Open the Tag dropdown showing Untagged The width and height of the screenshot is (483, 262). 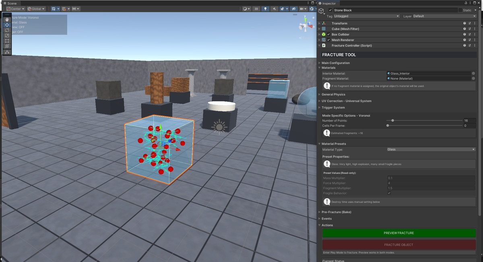(366, 16)
